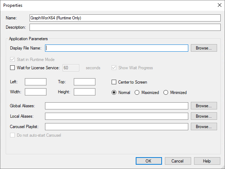Click the Display File Name field

[117, 48]
